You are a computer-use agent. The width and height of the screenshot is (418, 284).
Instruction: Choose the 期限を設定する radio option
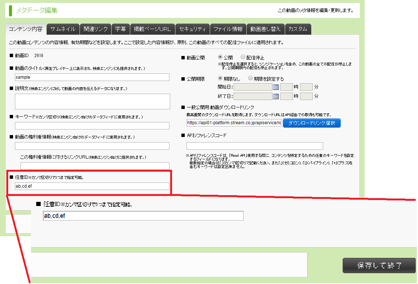[x=250, y=78]
